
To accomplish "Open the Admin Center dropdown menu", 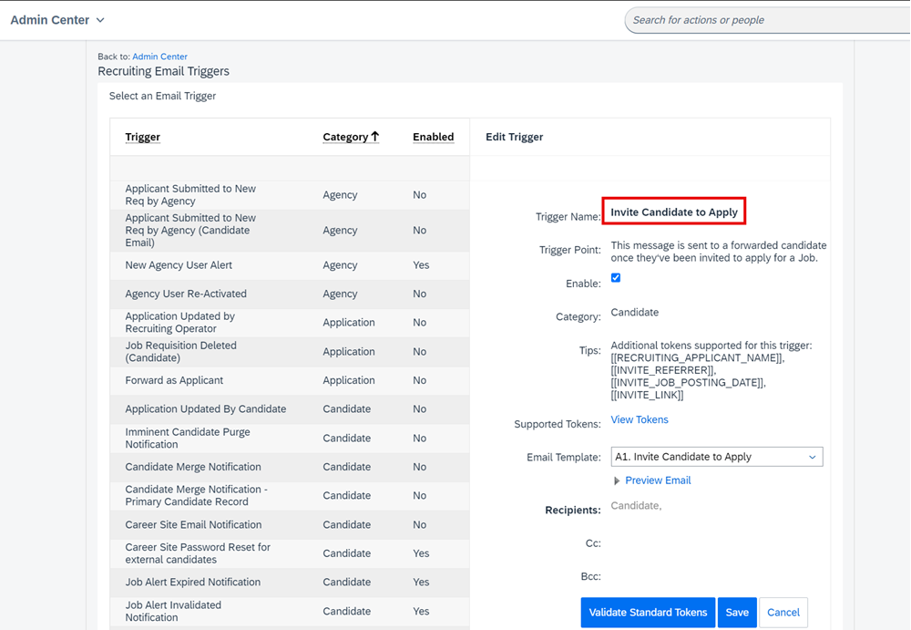I will click(56, 20).
